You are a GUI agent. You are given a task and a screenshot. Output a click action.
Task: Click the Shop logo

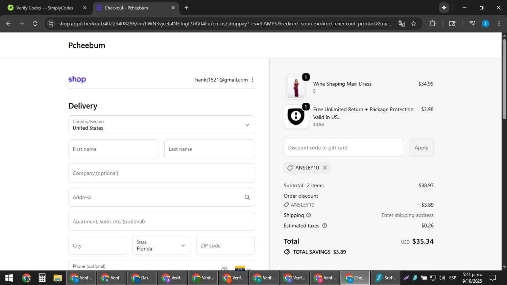pos(77,79)
